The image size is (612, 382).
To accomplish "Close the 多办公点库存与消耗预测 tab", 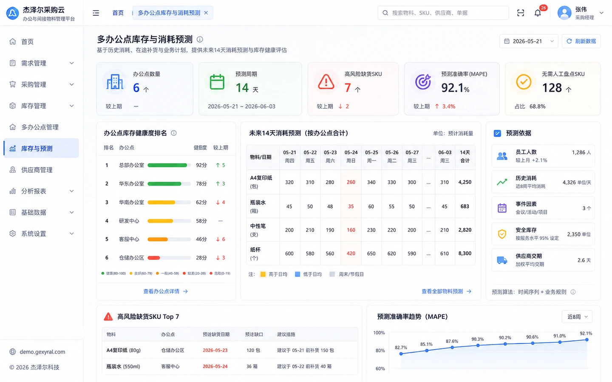I will (x=206, y=13).
